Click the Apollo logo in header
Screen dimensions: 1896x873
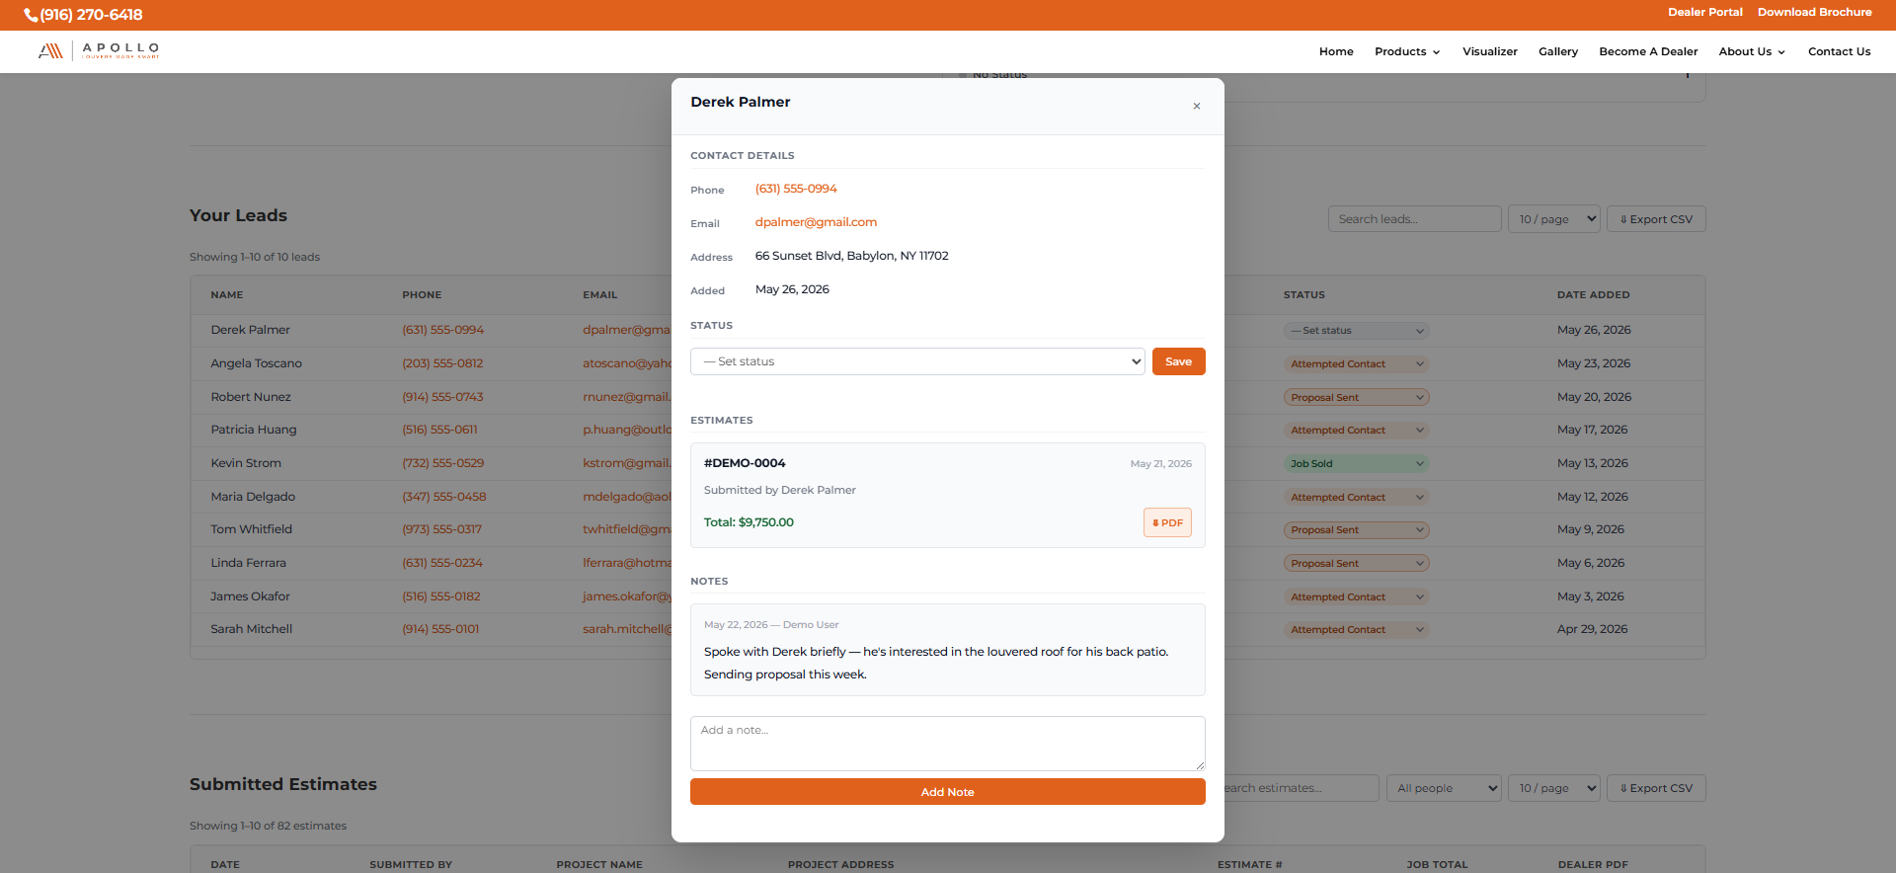pyautogui.click(x=99, y=51)
